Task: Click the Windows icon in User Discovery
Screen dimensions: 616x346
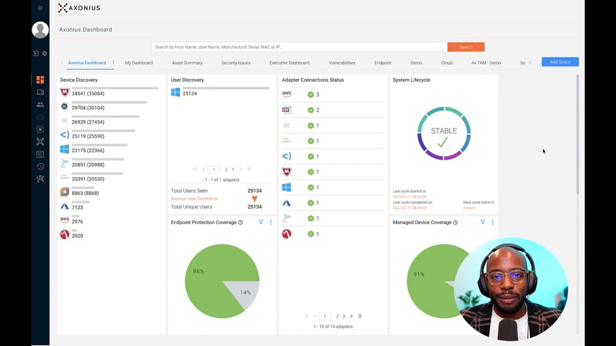Action: pyautogui.click(x=176, y=92)
